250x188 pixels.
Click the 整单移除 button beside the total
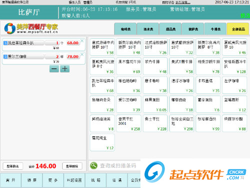(x=72, y=166)
